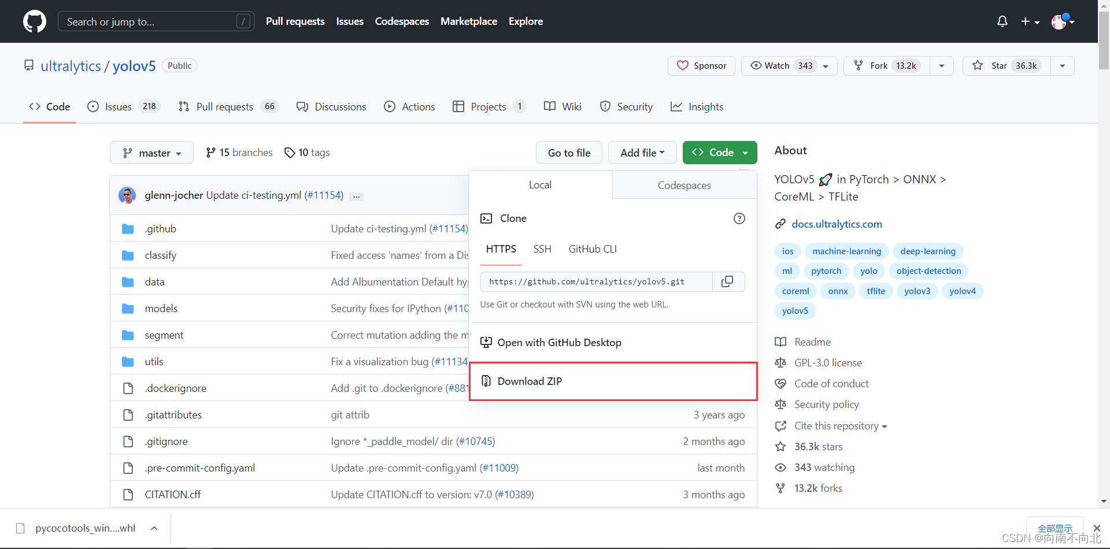Open the Issues repository tab
1110x549 pixels.
pos(123,107)
